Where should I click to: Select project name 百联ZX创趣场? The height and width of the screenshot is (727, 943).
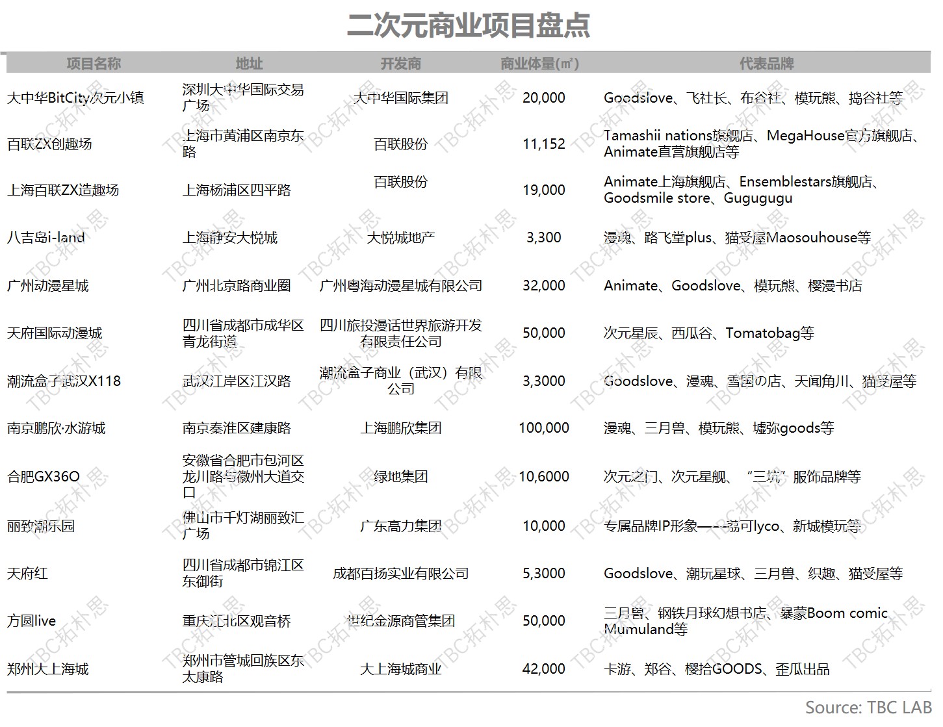pyautogui.click(x=49, y=144)
